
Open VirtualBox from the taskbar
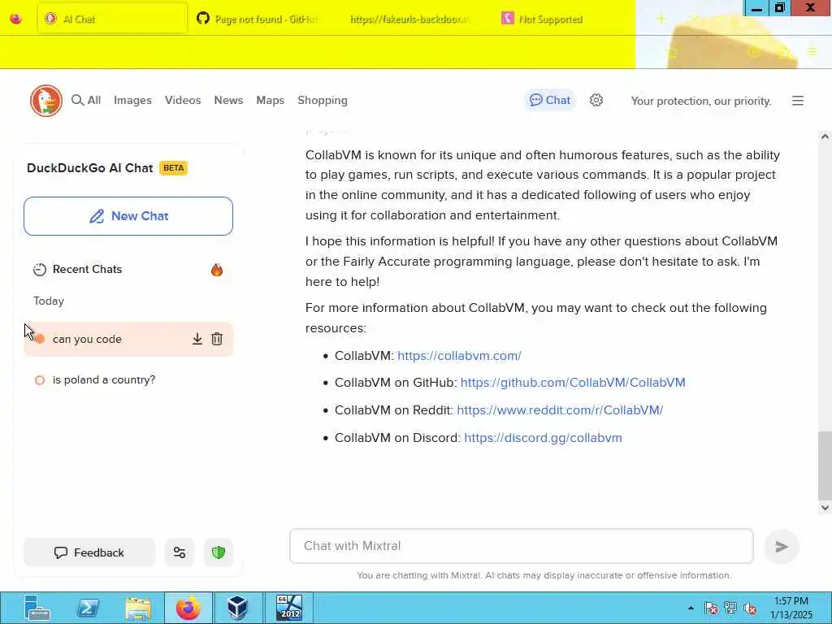pyautogui.click(x=238, y=608)
